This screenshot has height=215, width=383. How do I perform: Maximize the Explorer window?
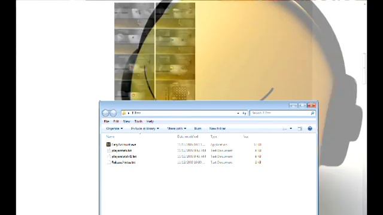[x=302, y=106]
